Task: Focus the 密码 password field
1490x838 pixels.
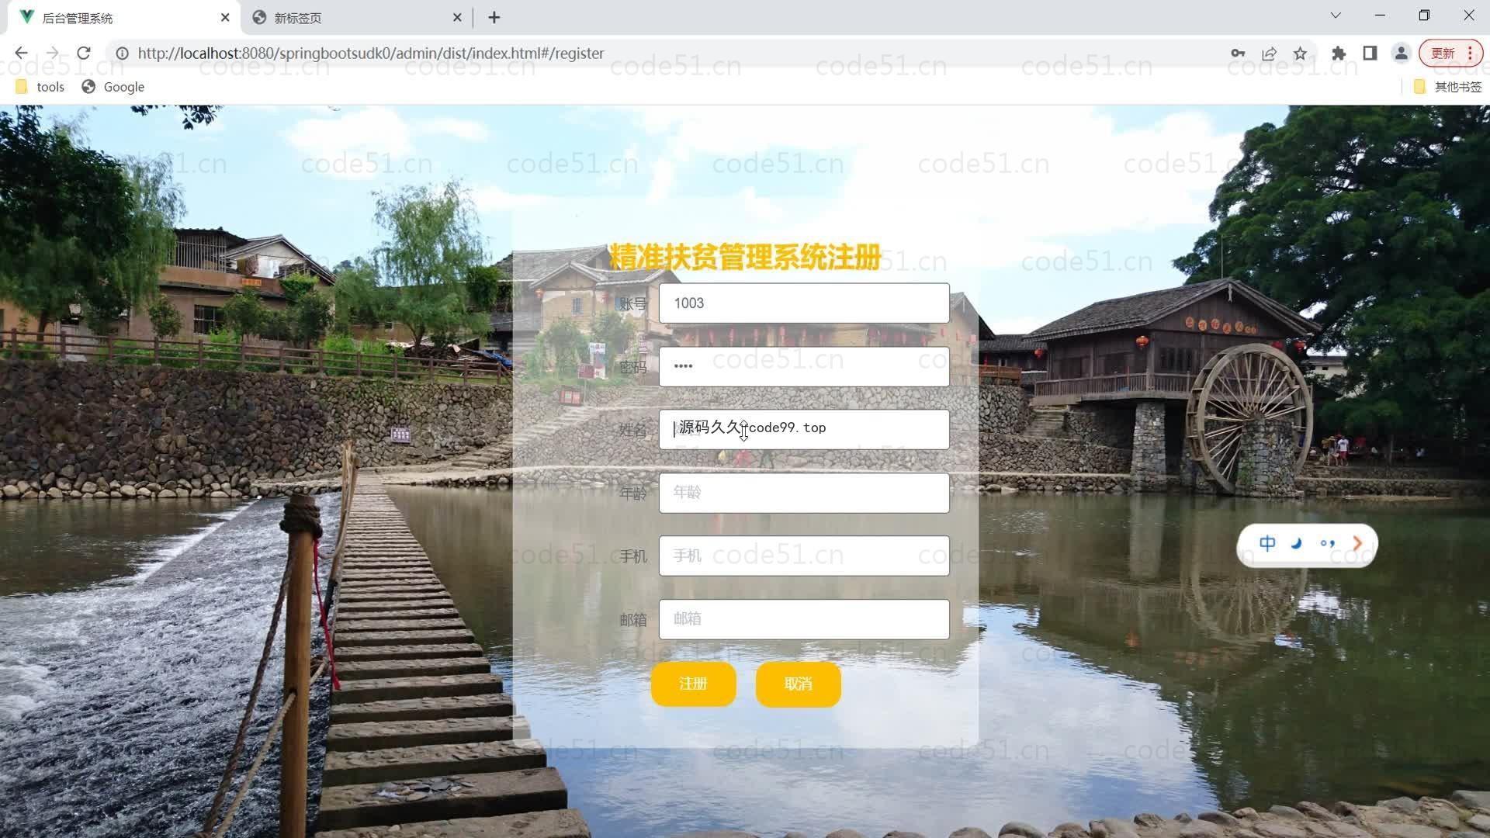Action: coord(804,366)
